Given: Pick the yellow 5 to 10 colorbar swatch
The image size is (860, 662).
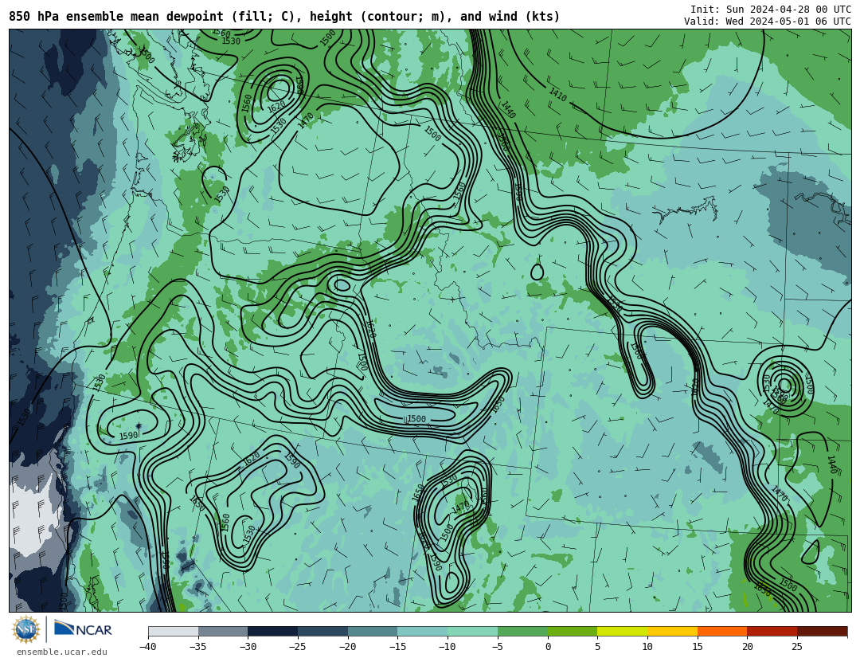Looking at the screenshot, I should click(623, 631).
